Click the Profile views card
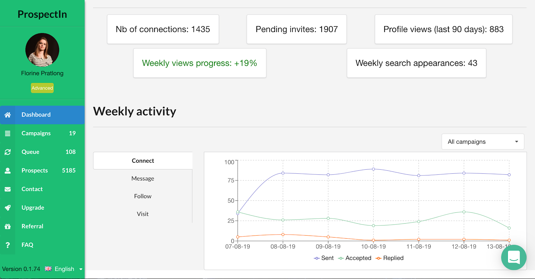This screenshot has width=535, height=279. (x=443, y=29)
